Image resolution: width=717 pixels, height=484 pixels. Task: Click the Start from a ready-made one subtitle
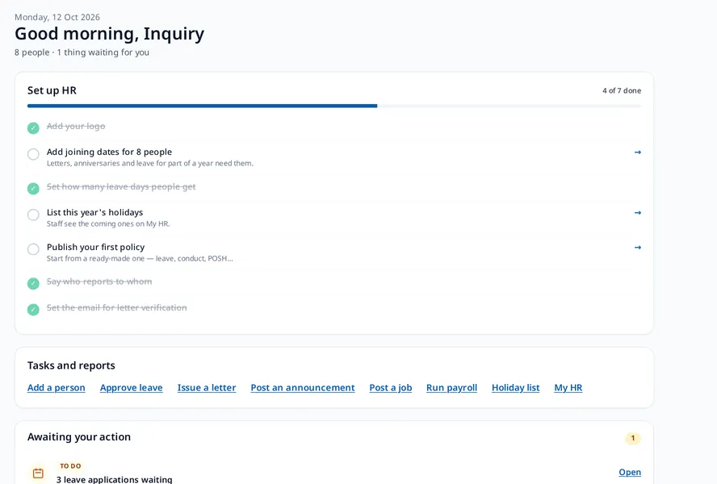tap(140, 258)
